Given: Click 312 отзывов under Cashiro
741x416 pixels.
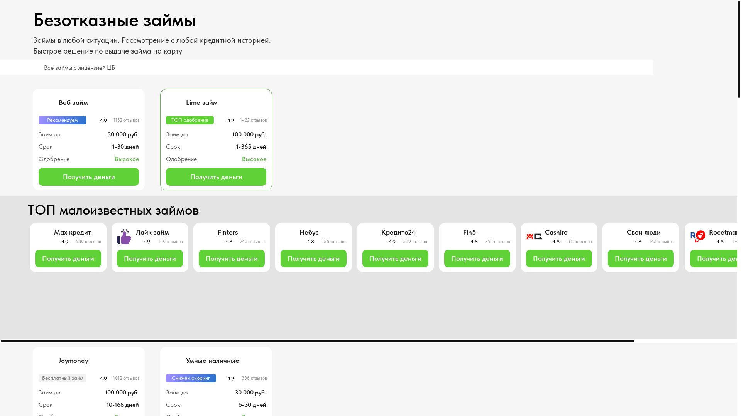Looking at the screenshot, I should tap(579, 242).
